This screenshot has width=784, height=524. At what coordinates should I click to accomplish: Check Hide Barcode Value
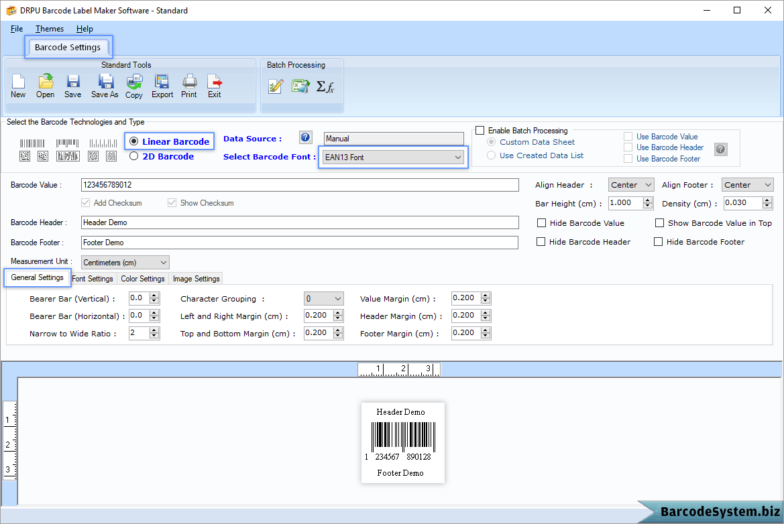tap(541, 222)
